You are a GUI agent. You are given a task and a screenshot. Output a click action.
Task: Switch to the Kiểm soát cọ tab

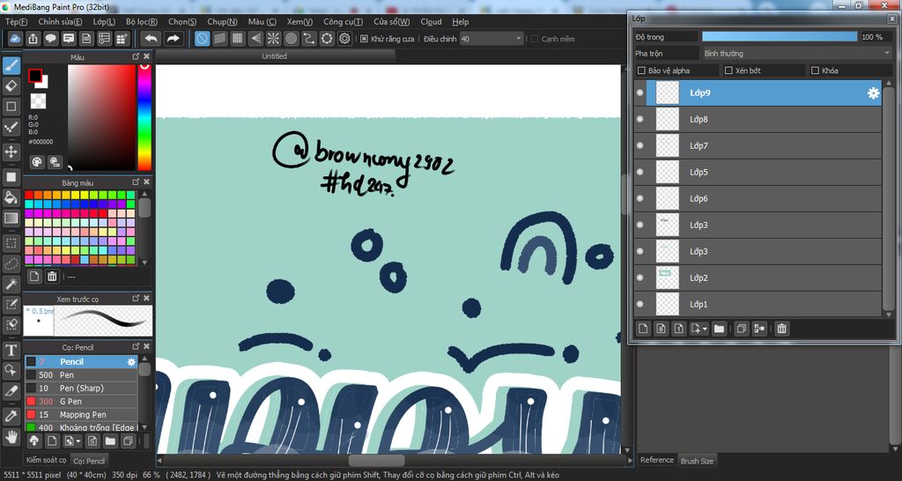click(x=46, y=460)
